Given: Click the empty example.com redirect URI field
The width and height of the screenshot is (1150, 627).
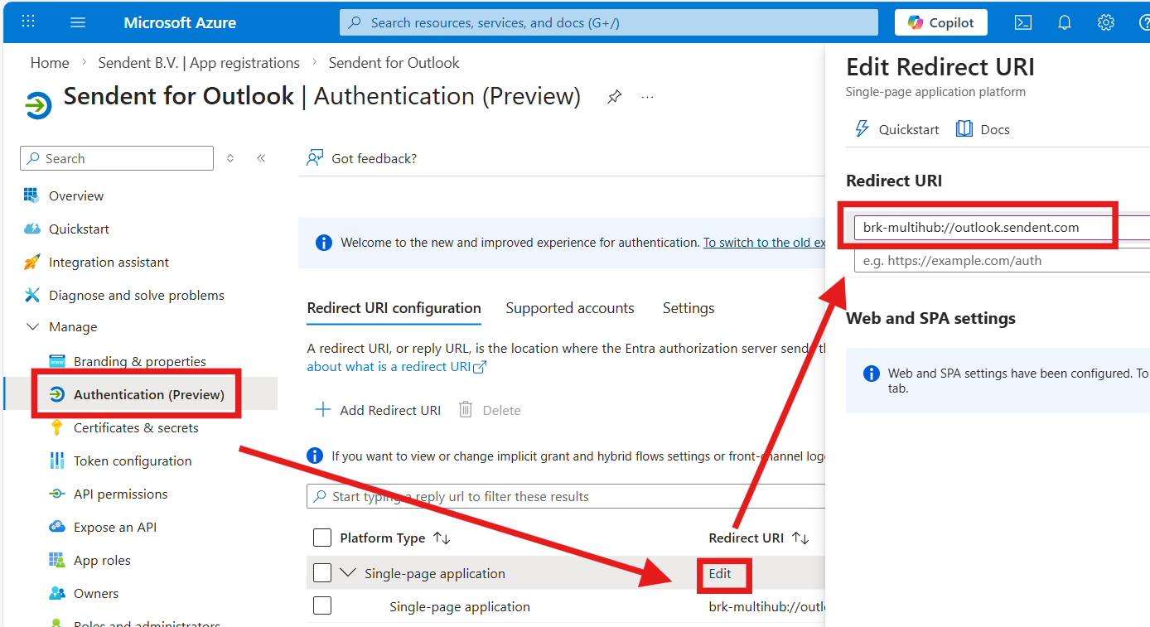Looking at the screenshot, I should pos(1002,260).
